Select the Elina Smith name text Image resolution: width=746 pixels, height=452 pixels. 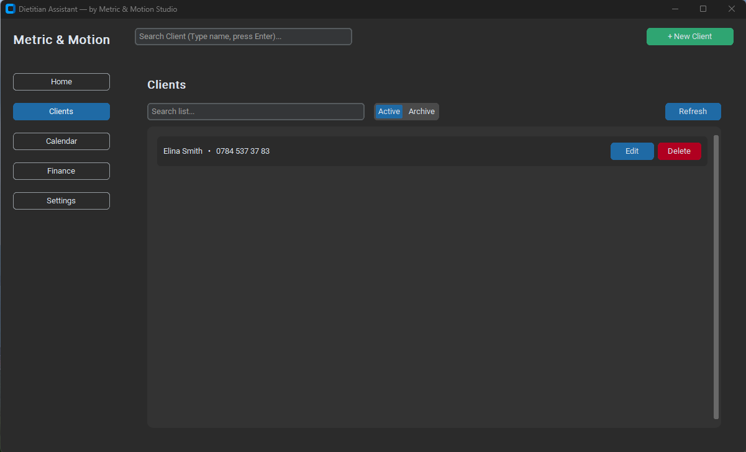pyautogui.click(x=183, y=151)
